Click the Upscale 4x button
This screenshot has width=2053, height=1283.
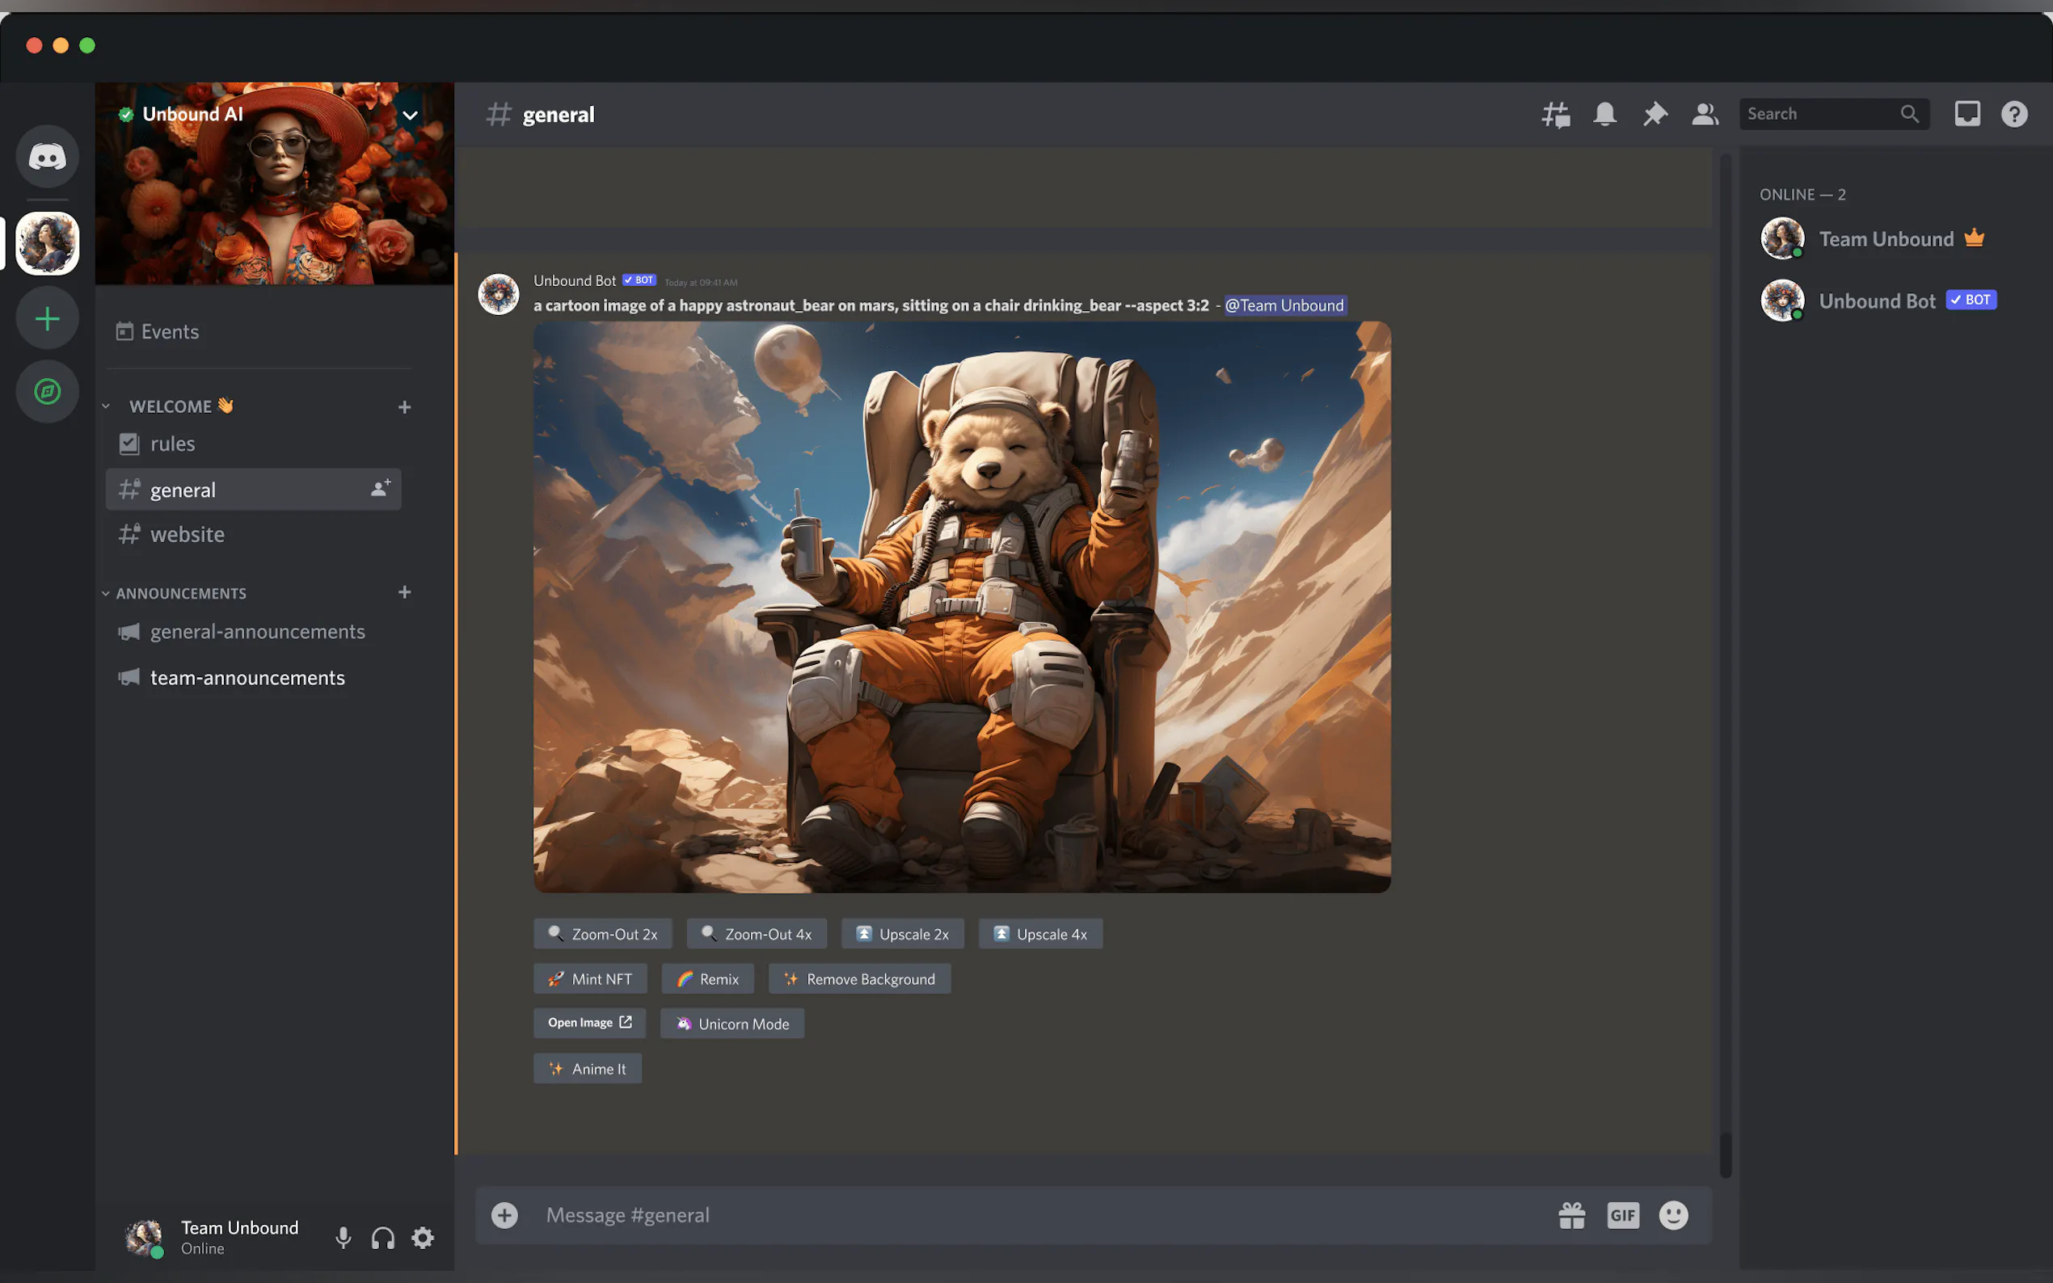click(x=1039, y=933)
